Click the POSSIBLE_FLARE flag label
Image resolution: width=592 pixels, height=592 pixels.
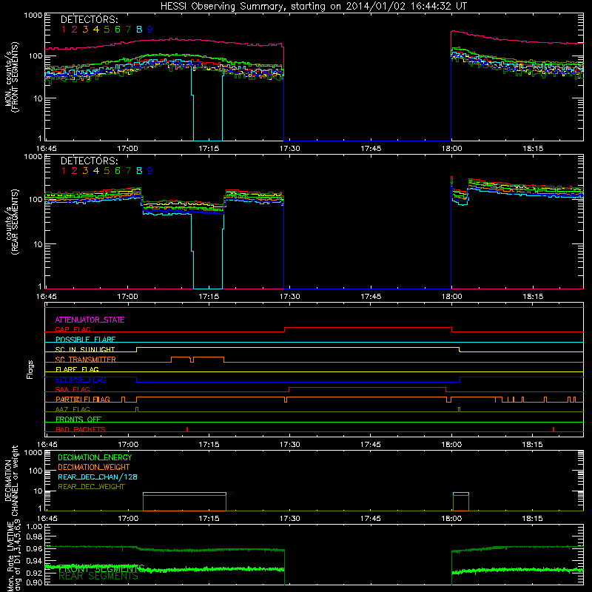click(x=85, y=340)
